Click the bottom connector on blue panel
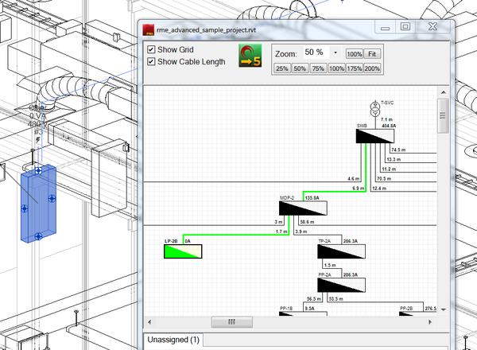This screenshot has height=350, width=477. 38,236
